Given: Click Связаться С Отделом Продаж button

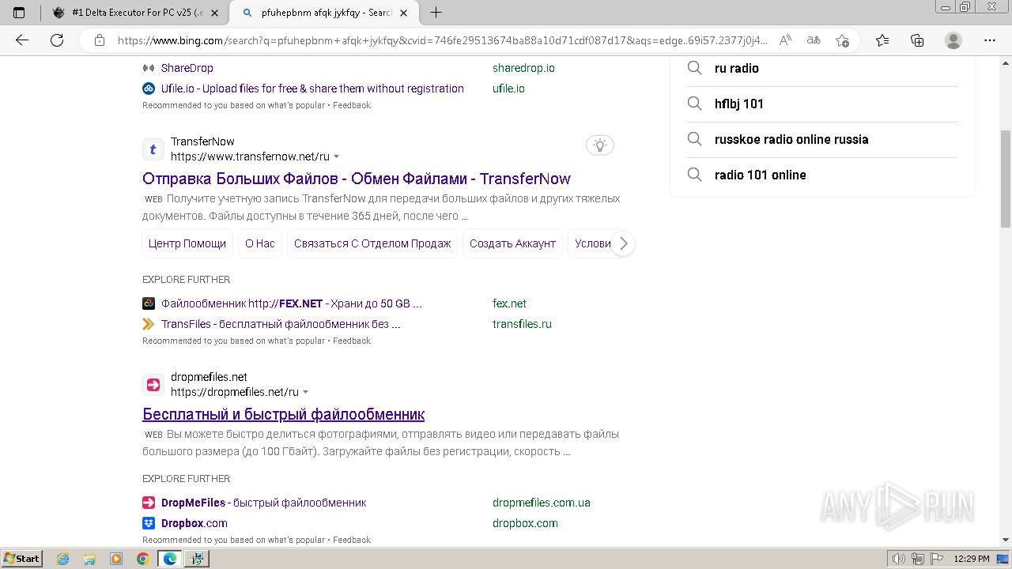Looking at the screenshot, I should (x=372, y=243).
